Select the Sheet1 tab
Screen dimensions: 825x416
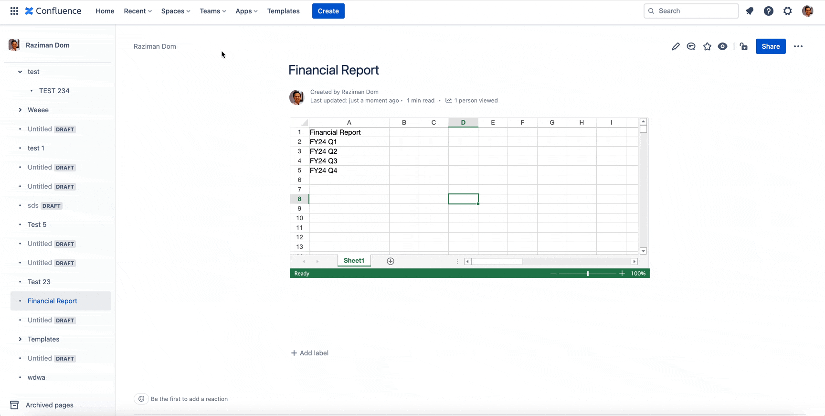354,261
